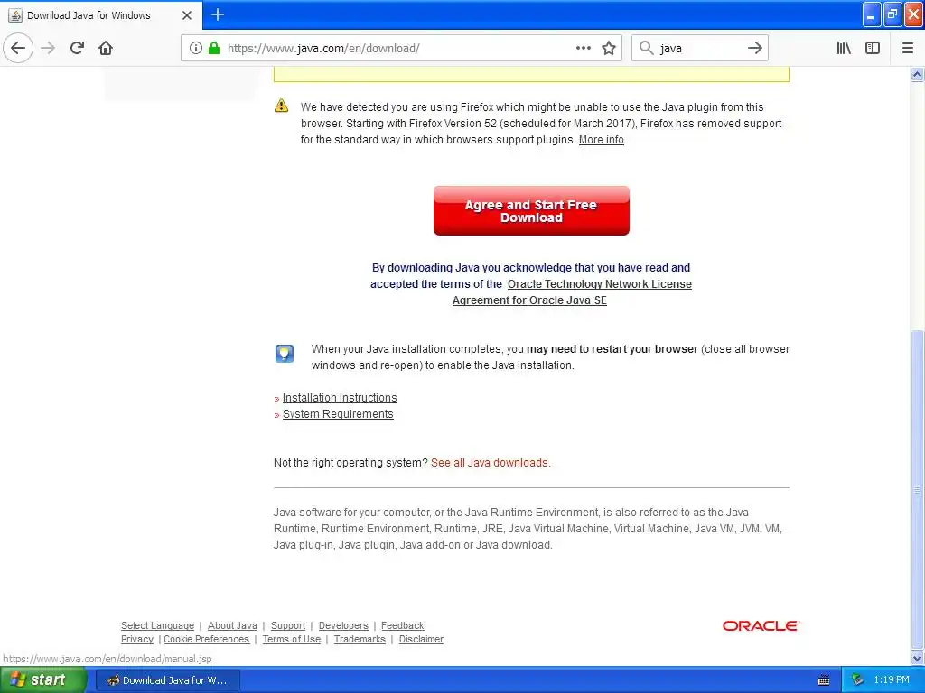
Task: Click Agree and Start Free Download
Action: pos(531,210)
